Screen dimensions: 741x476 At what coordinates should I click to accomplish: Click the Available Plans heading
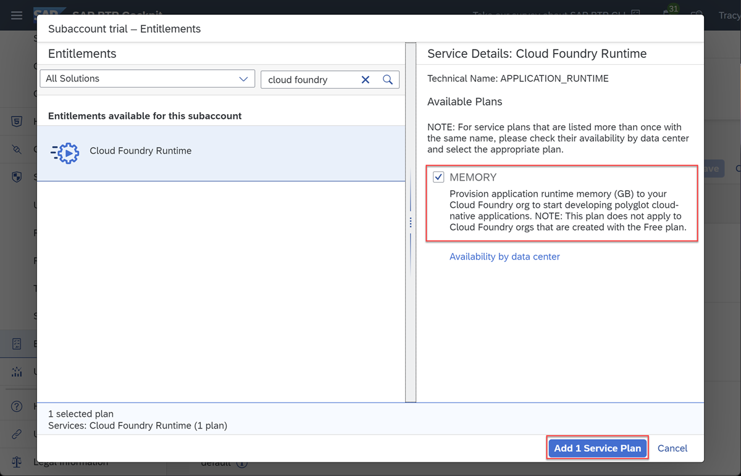(465, 102)
